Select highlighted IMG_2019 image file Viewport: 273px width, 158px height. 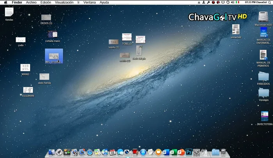click(x=54, y=56)
